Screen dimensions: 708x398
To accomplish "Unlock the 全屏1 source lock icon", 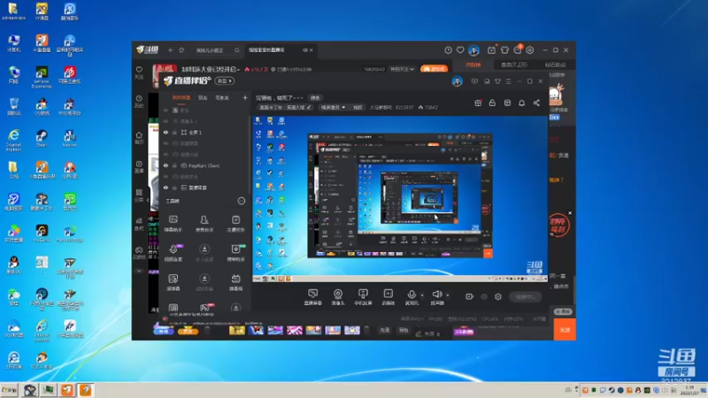I will pos(174,132).
